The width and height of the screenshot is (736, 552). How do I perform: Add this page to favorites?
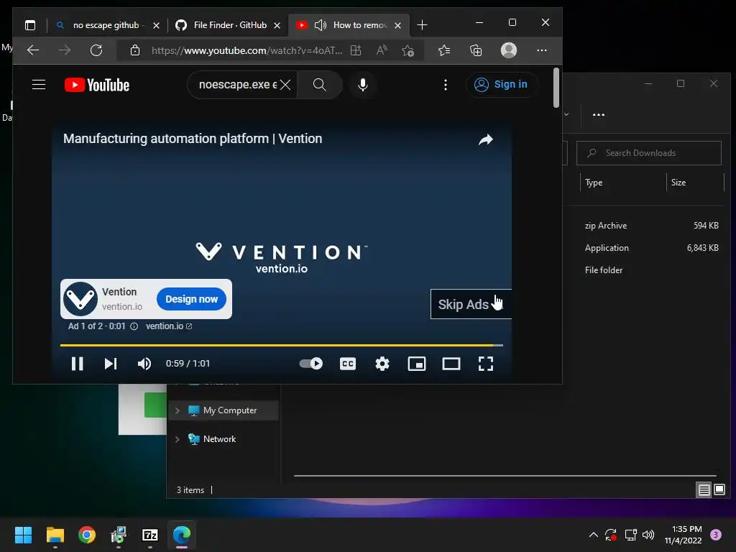click(x=408, y=50)
